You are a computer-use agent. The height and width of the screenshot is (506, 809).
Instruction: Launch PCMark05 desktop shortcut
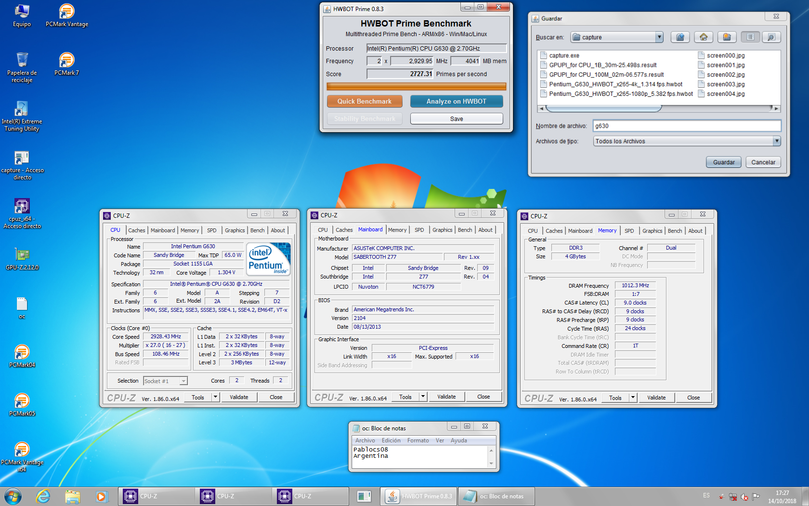[x=22, y=405]
